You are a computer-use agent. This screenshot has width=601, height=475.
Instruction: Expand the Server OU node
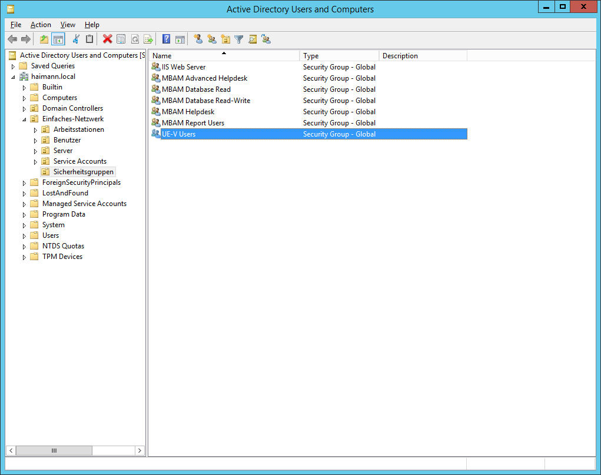coord(35,151)
